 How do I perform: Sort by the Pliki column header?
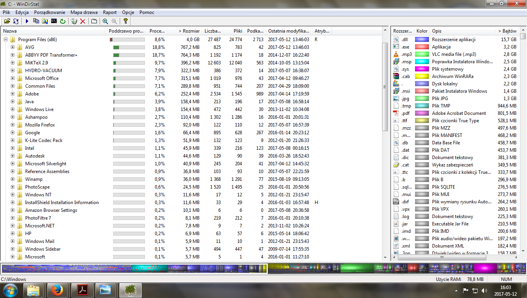pyautogui.click(x=234, y=31)
